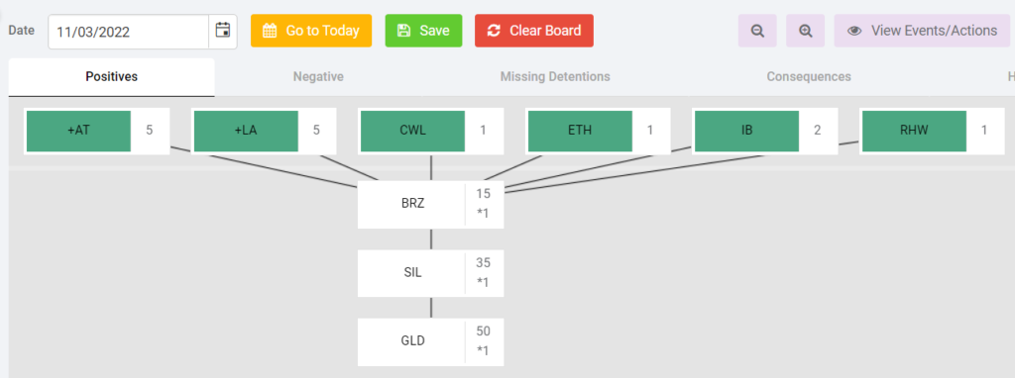
Task: Click the Go to Today button
Action: pos(311,31)
